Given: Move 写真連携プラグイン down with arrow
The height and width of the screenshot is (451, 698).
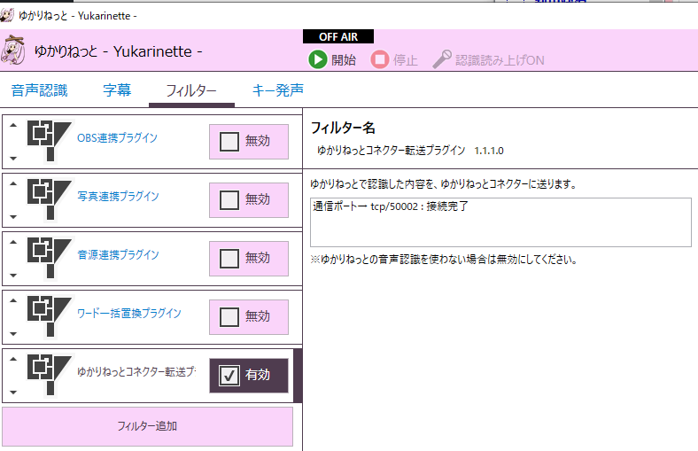Looking at the screenshot, I should pyautogui.click(x=13, y=217).
